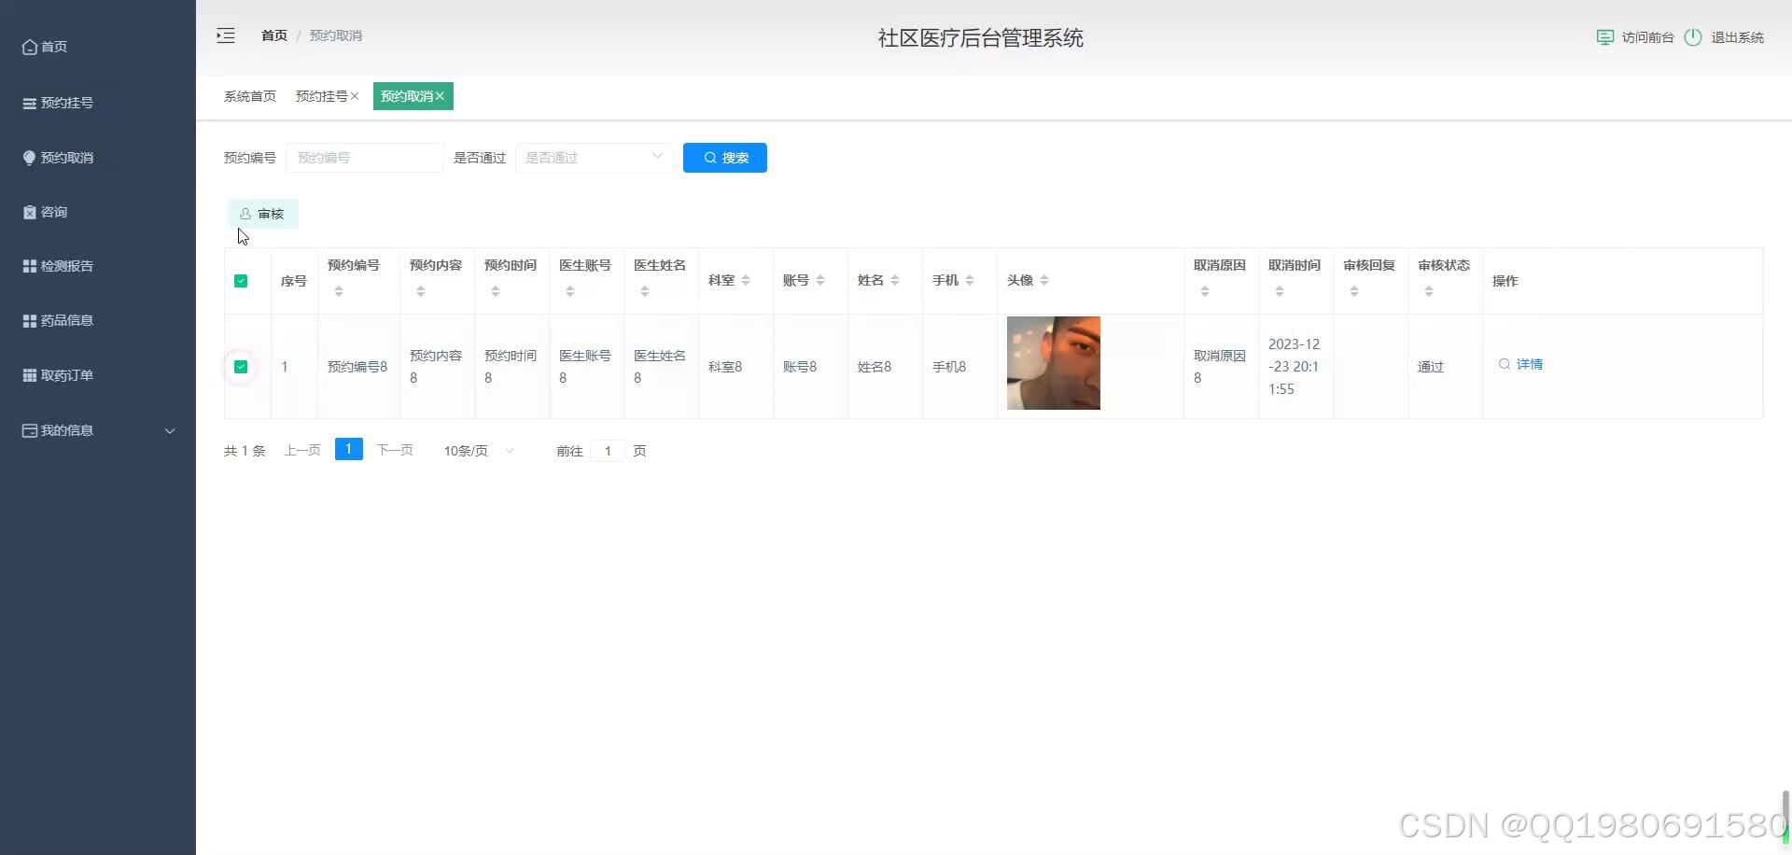This screenshot has width=1792, height=855.
Task: Click the blue 搜索 button
Action: click(725, 158)
